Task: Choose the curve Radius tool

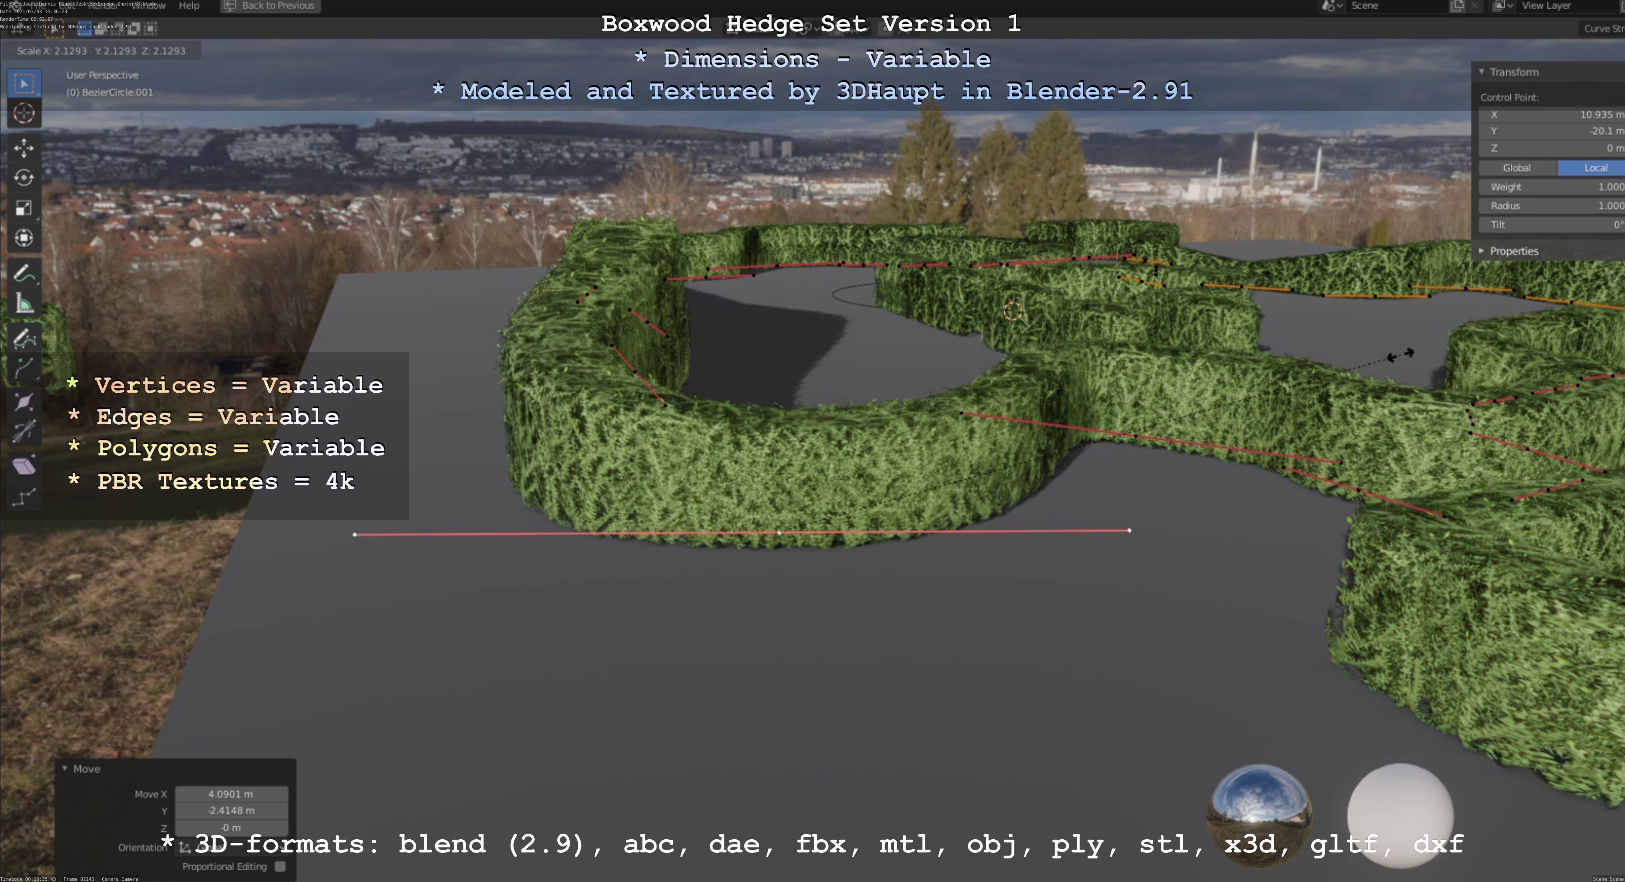Action: pyautogui.click(x=24, y=402)
